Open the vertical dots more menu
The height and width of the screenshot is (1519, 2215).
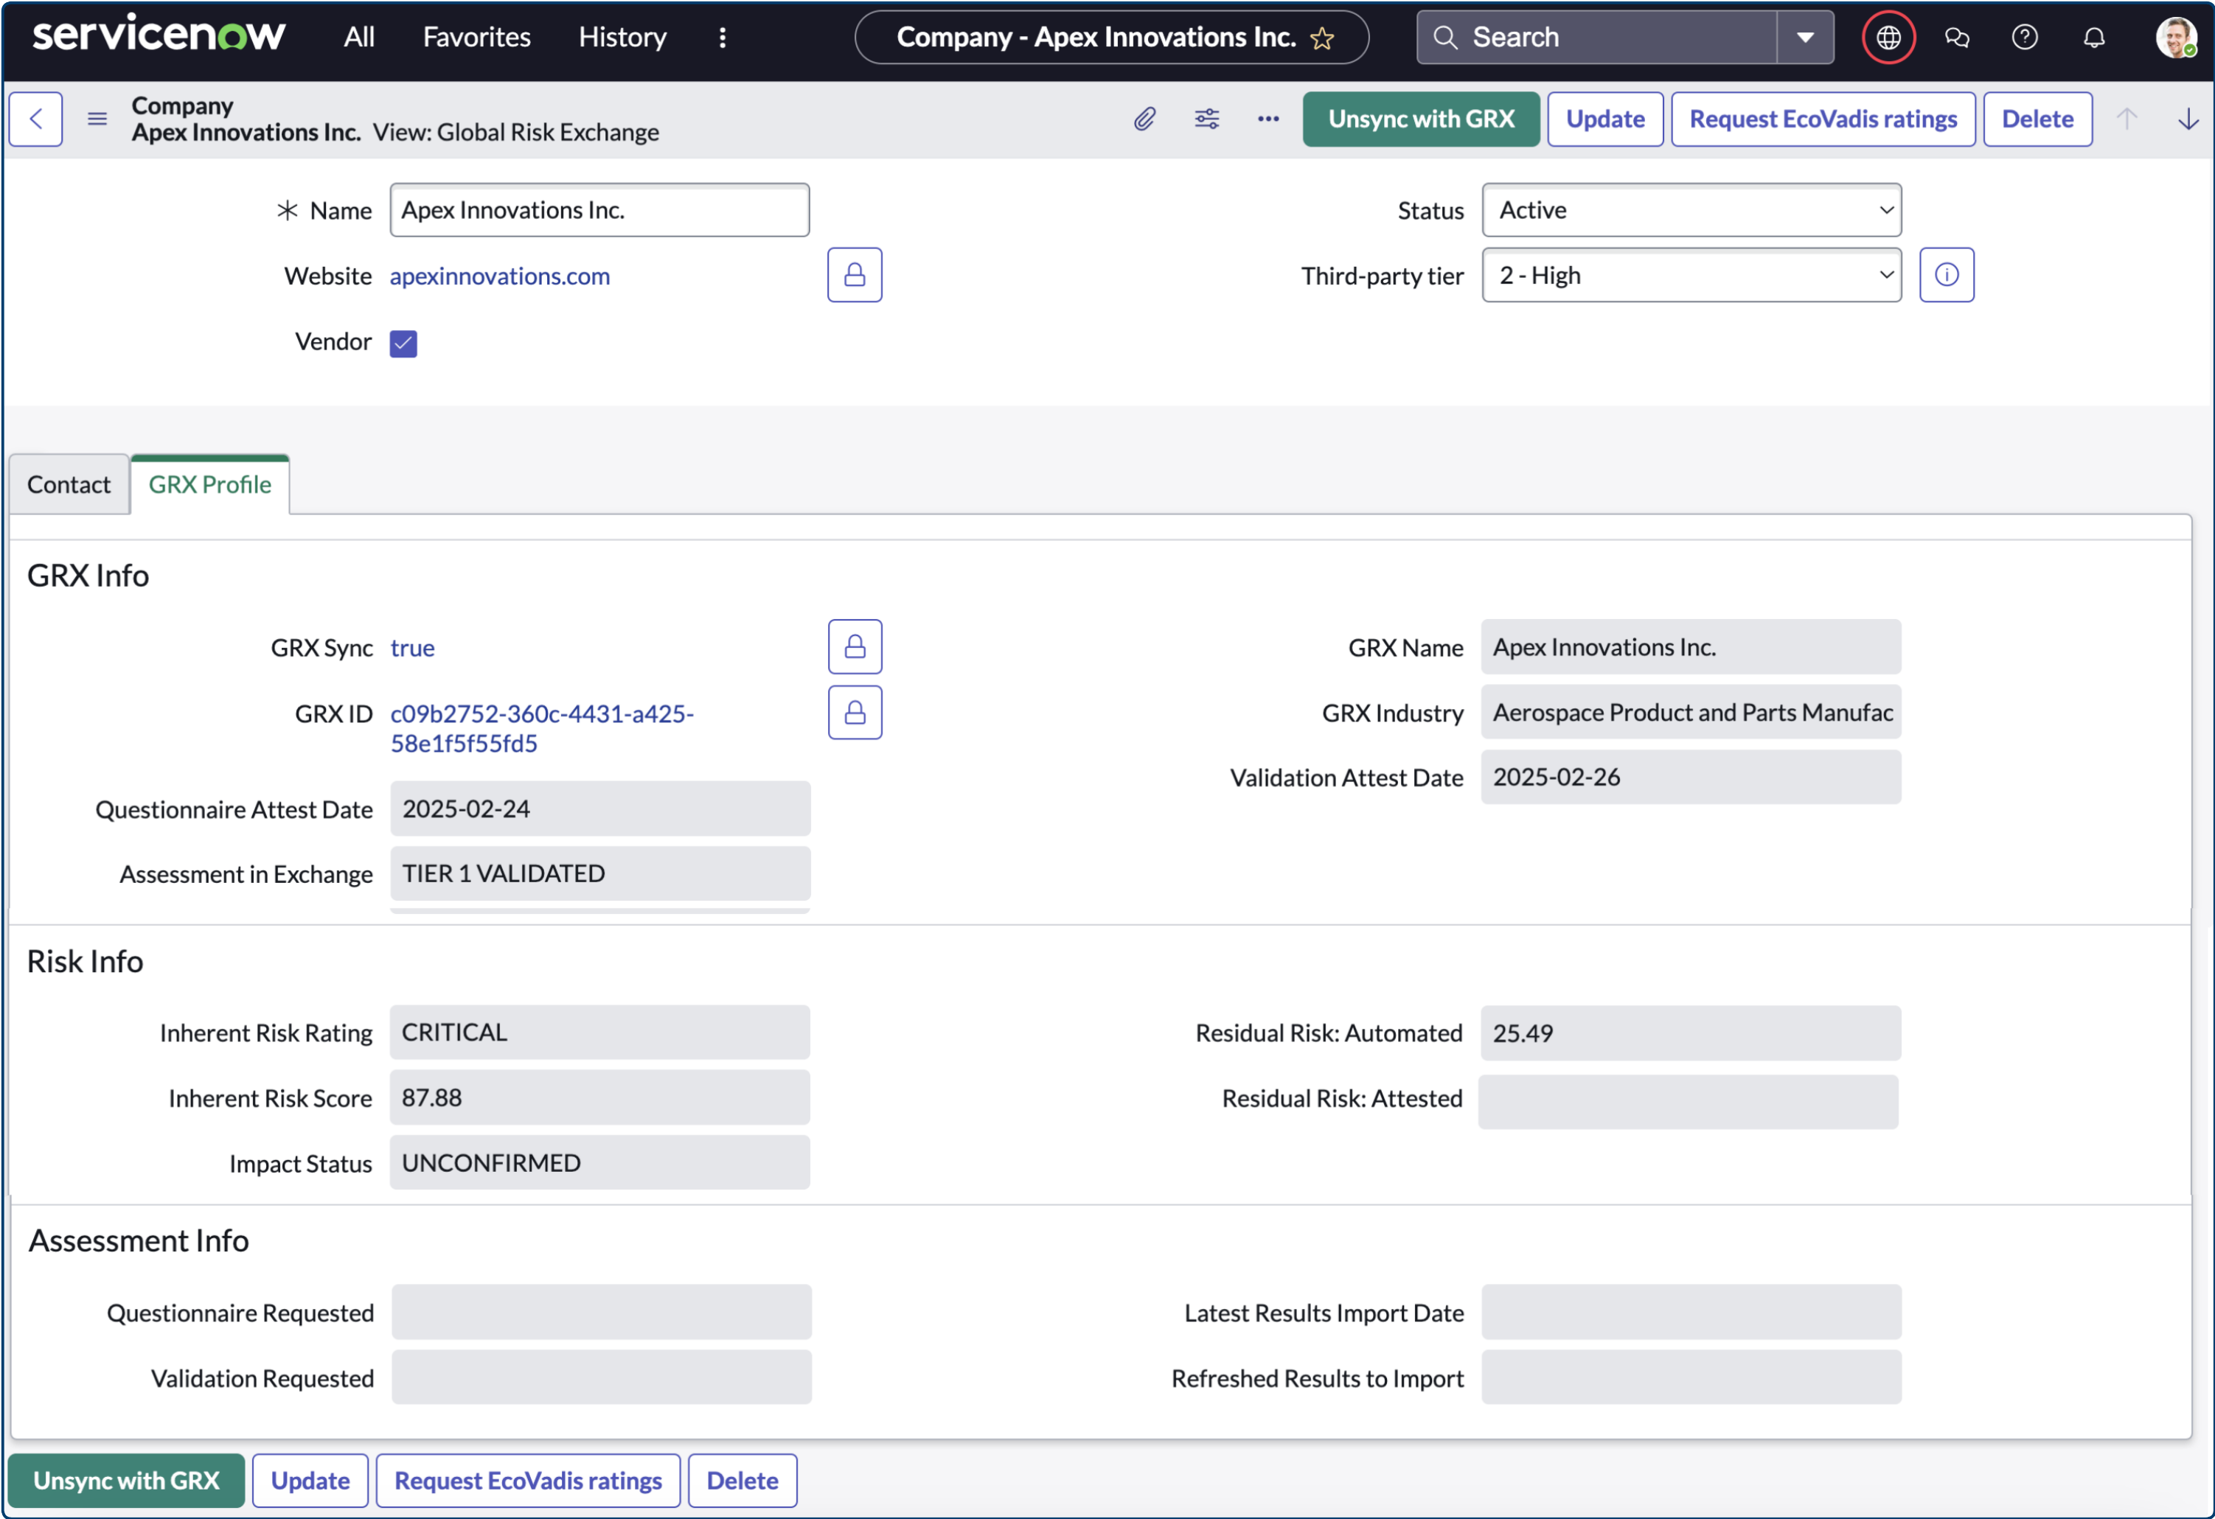(x=723, y=37)
